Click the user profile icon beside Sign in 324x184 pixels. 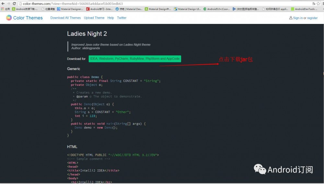(291, 18)
